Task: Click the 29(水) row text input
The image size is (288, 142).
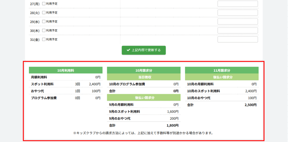Action: pyautogui.click(x=237, y=22)
